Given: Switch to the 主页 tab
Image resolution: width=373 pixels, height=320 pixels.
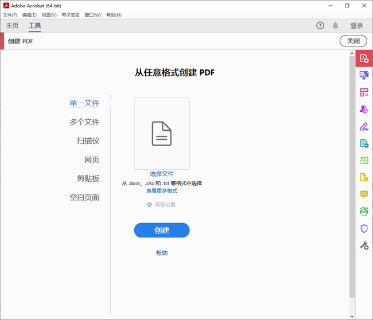Looking at the screenshot, I should (x=12, y=25).
